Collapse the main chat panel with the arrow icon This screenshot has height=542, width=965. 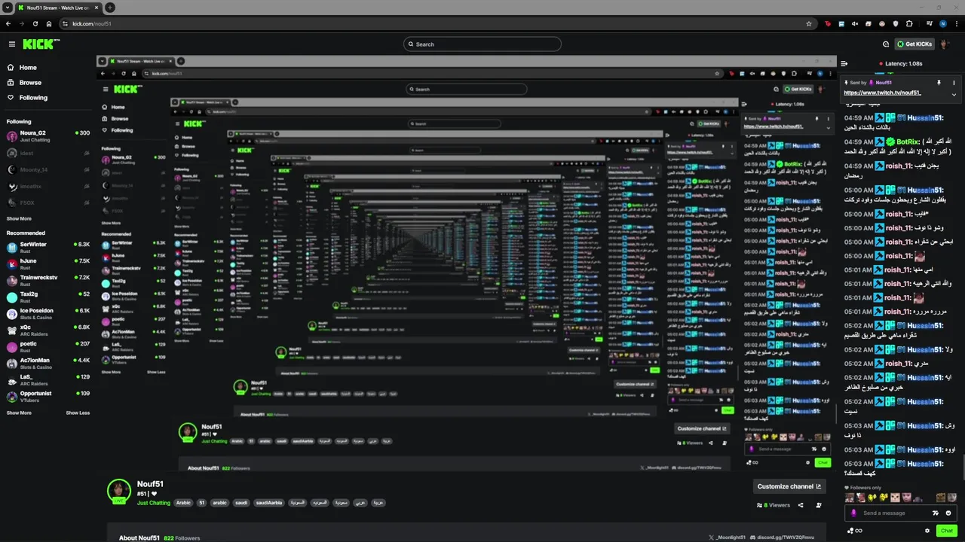[844, 64]
